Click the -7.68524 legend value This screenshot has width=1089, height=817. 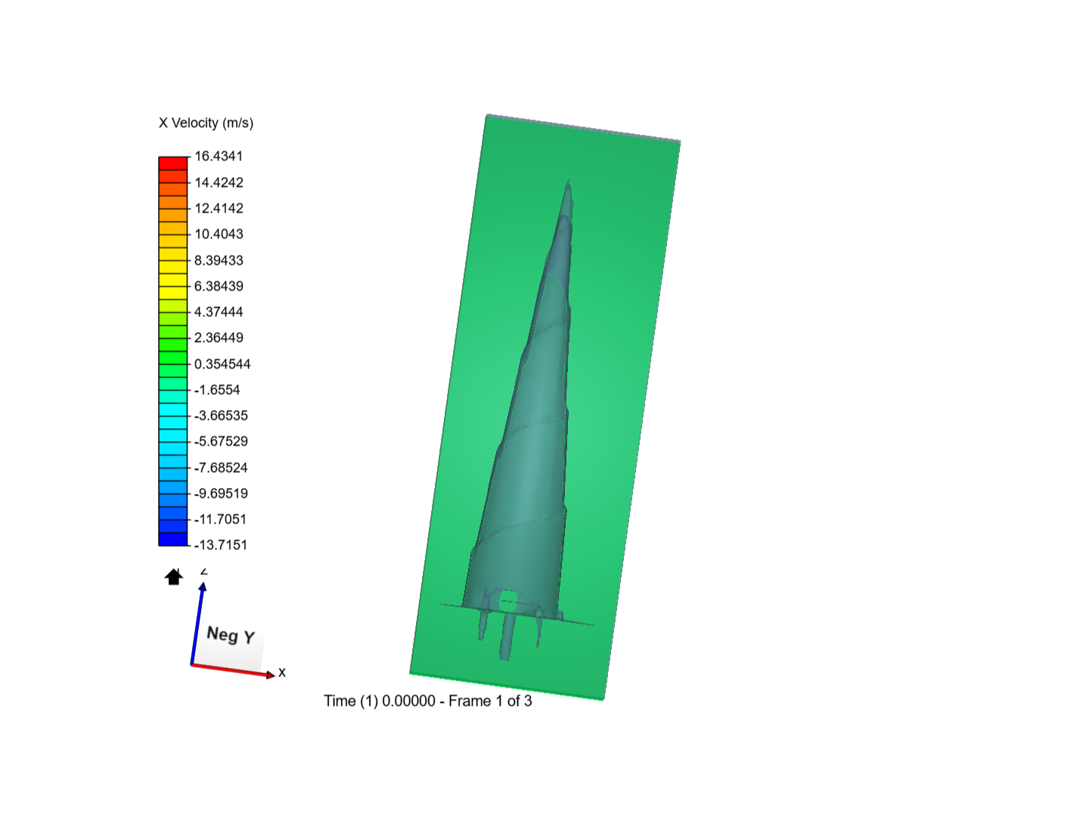pyautogui.click(x=221, y=468)
